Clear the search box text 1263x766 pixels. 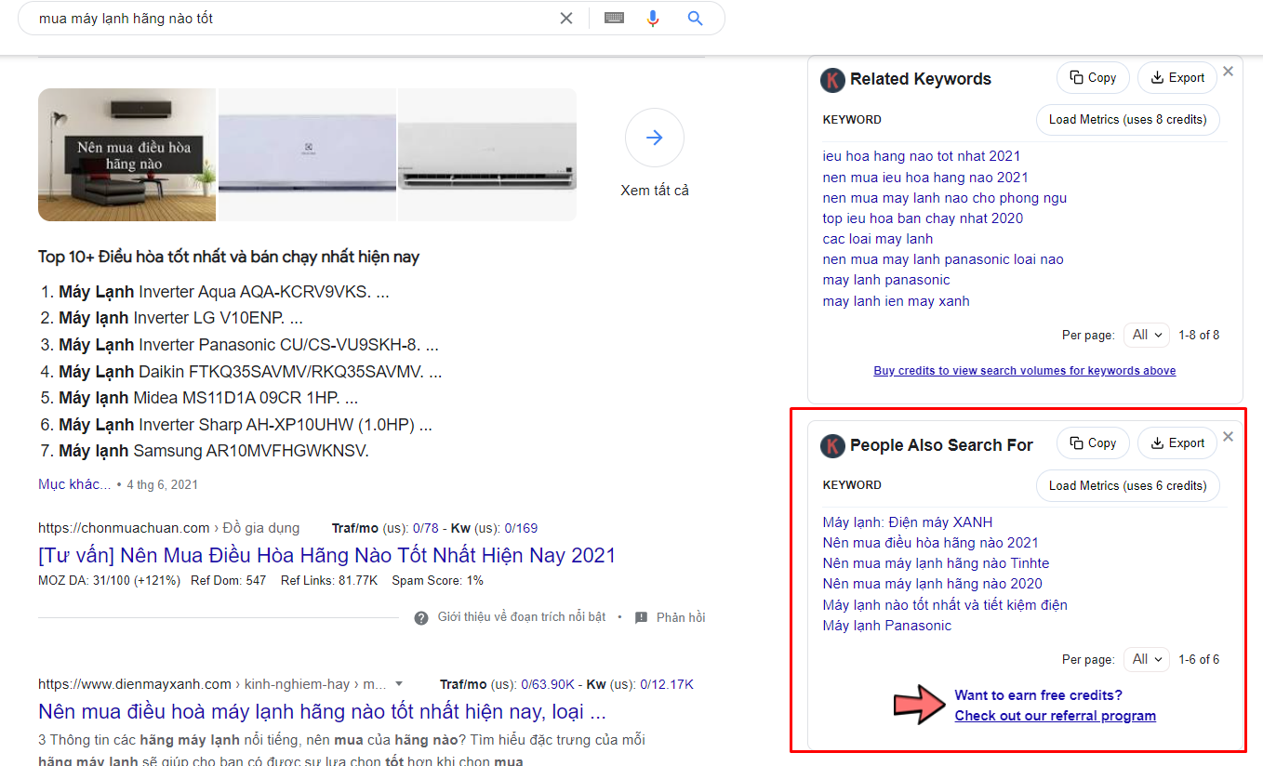tap(565, 19)
